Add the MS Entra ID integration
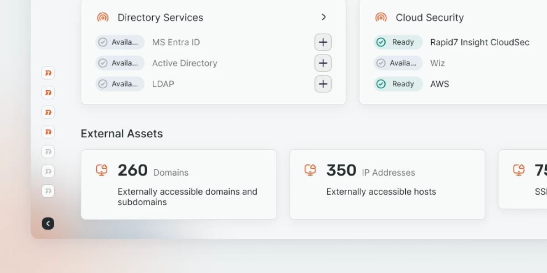Viewport: 547px width, 273px height. point(323,42)
